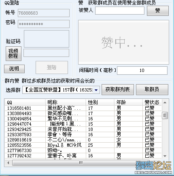Click the greyed 登陆 login button
This screenshot has width=174, height=176.
[x=52, y=67]
